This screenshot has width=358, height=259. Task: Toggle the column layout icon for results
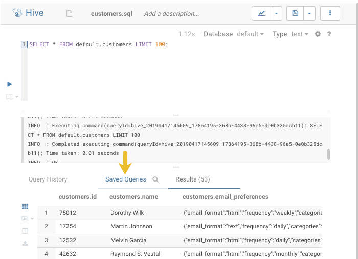25,231
